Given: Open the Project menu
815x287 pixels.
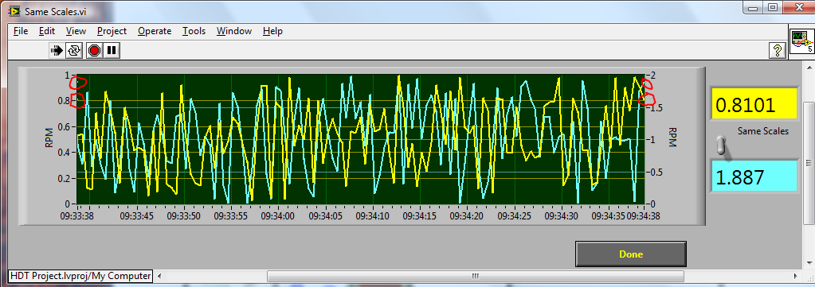Looking at the screenshot, I should click(112, 31).
